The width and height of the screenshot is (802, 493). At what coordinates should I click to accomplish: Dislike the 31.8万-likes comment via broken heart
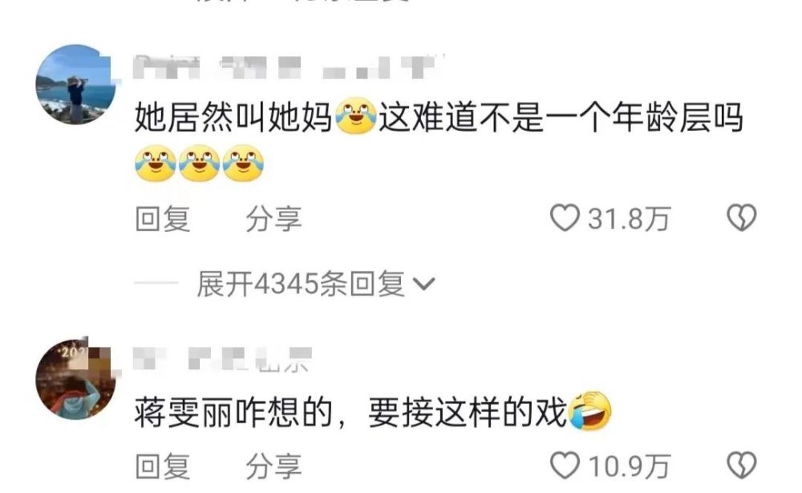coord(742,218)
